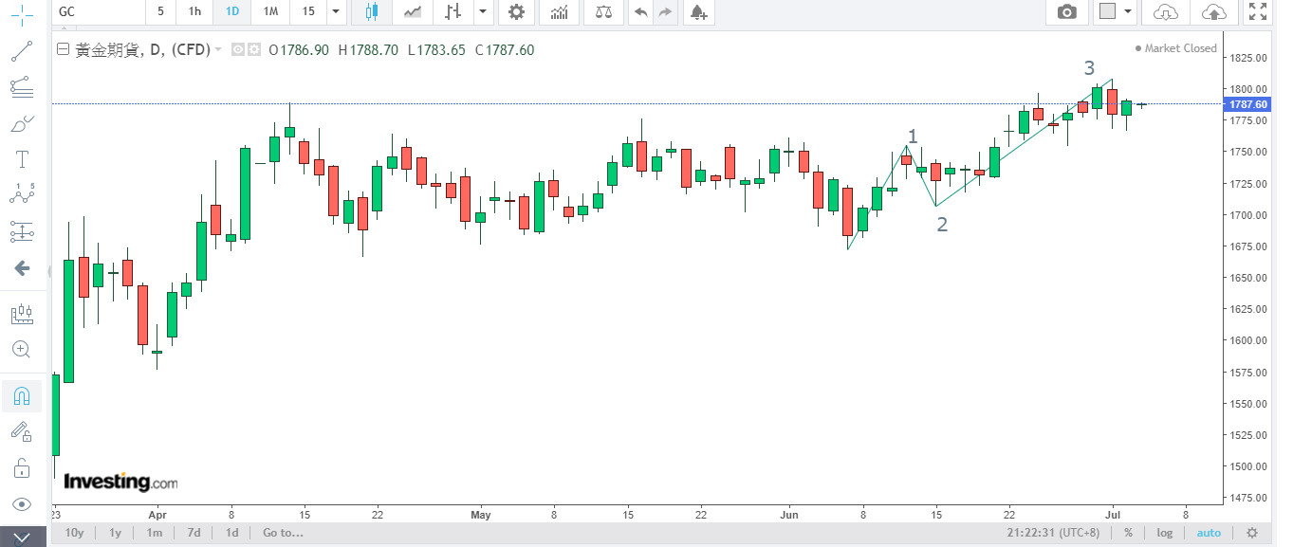The image size is (1293, 547).
Task: Click the compare symbols scales icon
Action: click(x=603, y=12)
